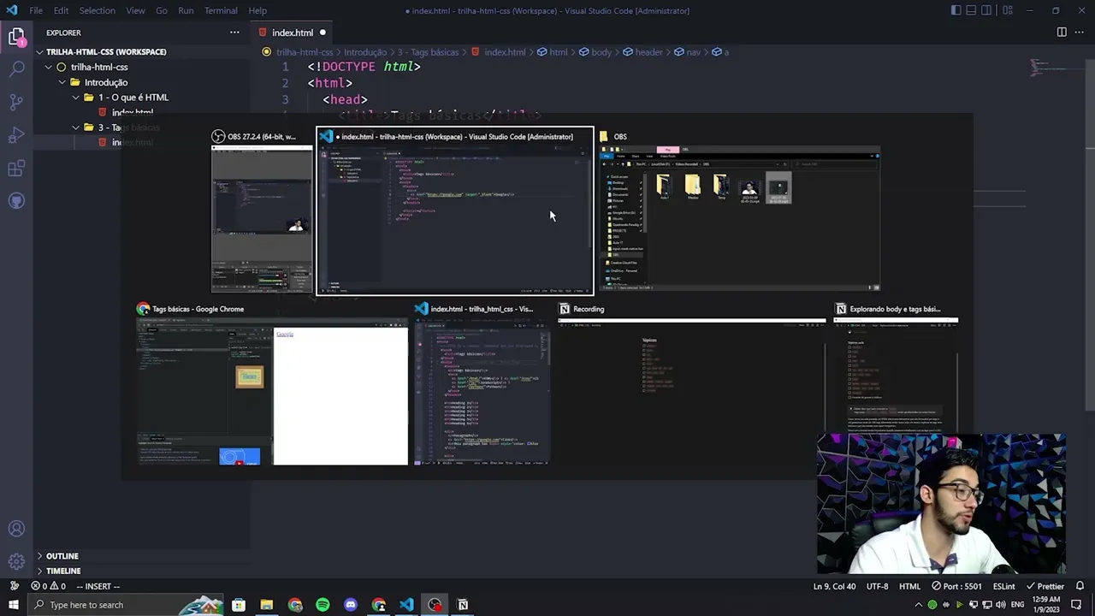Switch to 'Tags básicas - Google Chrome' thumbnail

pyautogui.click(x=273, y=385)
